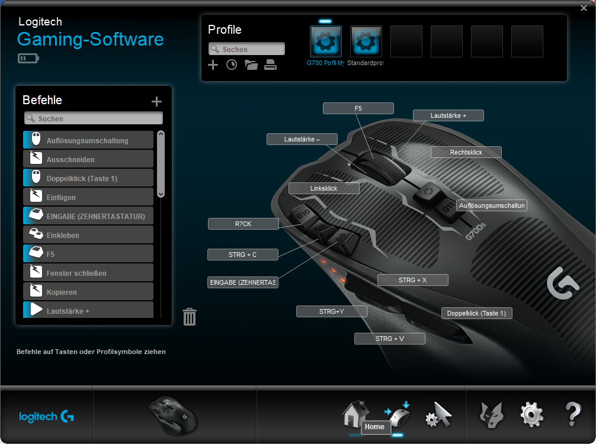Image resolution: width=596 pixels, height=444 pixels.
Task: Check the battery status indicator icon
Action: pos(28,58)
